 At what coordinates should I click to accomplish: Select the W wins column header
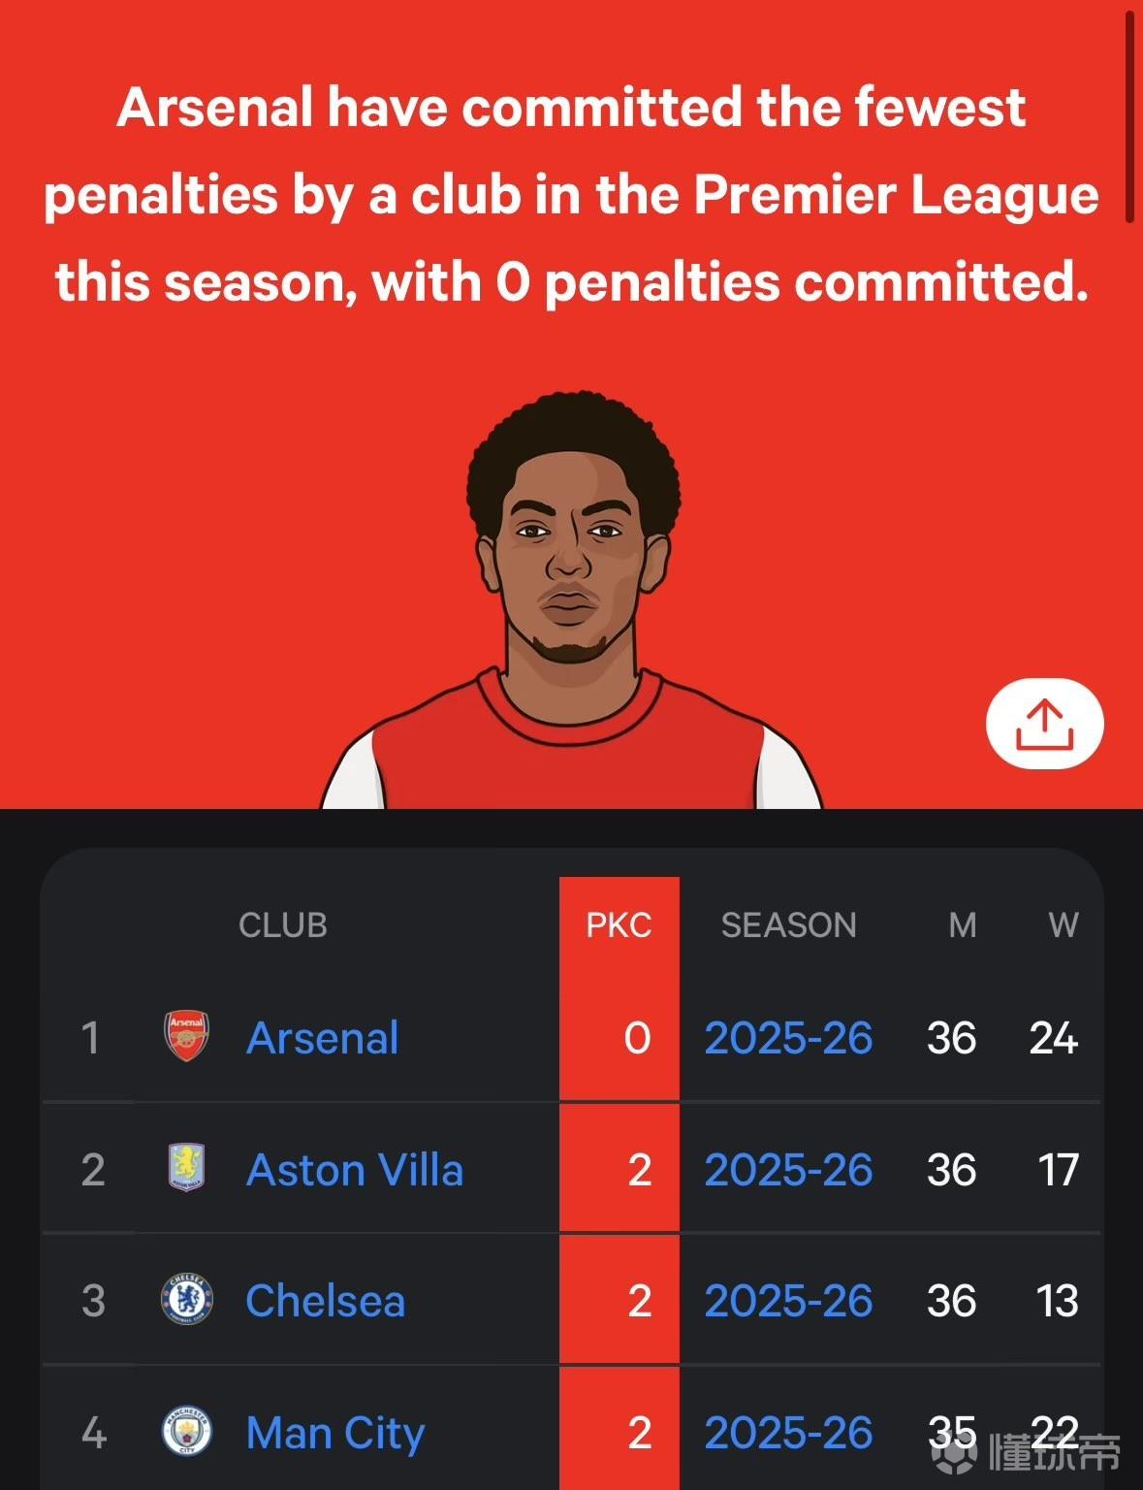tap(1063, 924)
